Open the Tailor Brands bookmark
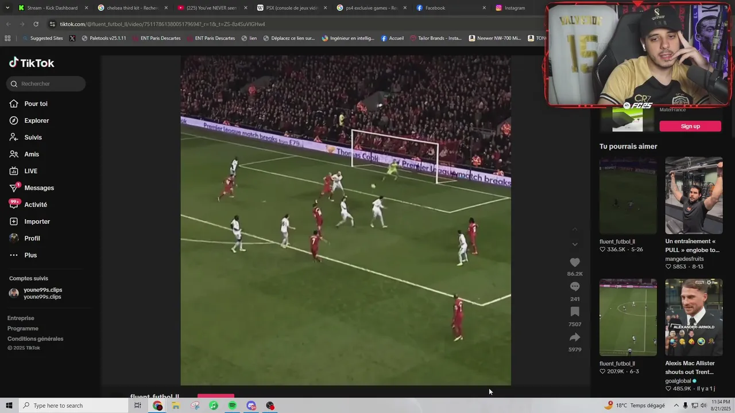This screenshot has height=413, width=735. click(x=436, y=38)
